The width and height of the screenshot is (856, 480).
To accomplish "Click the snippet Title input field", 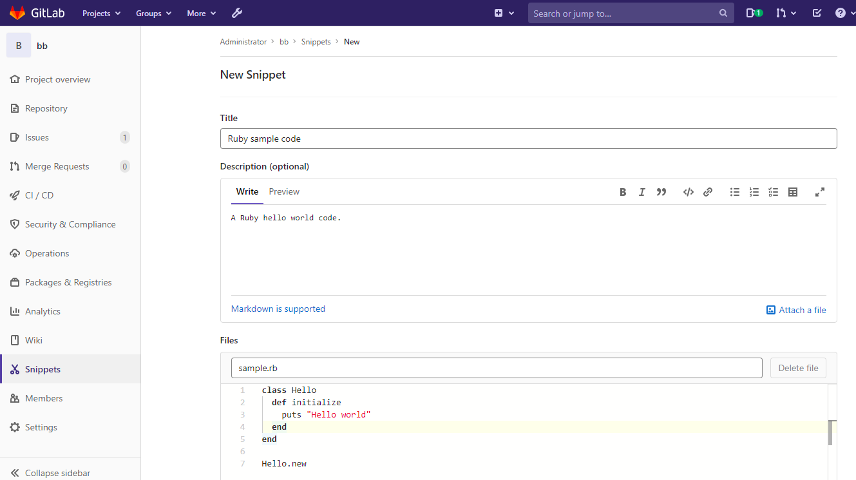I will (x=528, y=138).
